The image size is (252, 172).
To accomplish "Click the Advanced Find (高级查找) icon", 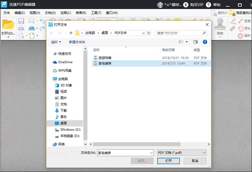I will click(232, 13).
